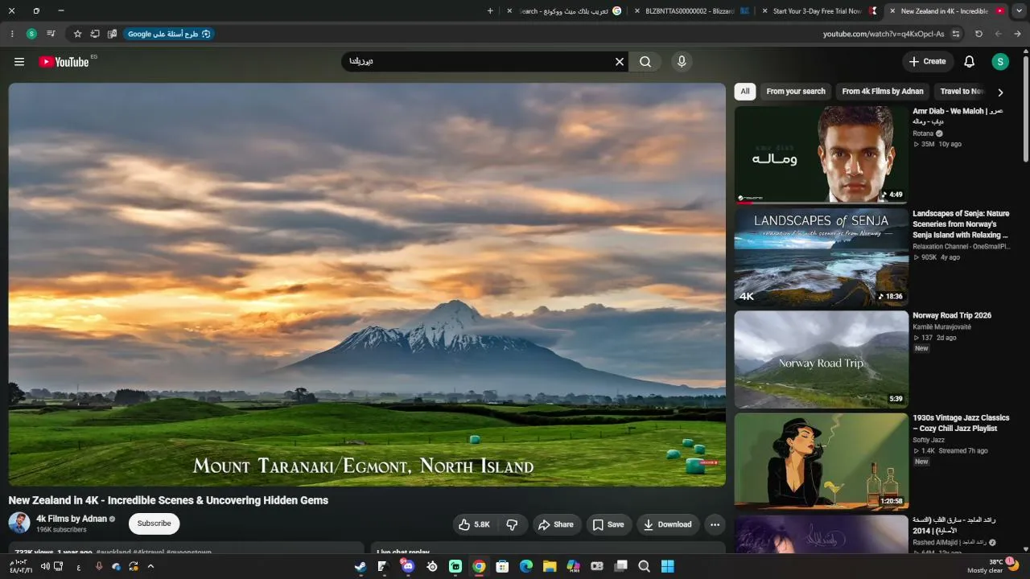Open YouTube notifications bell

click(970, 62)
